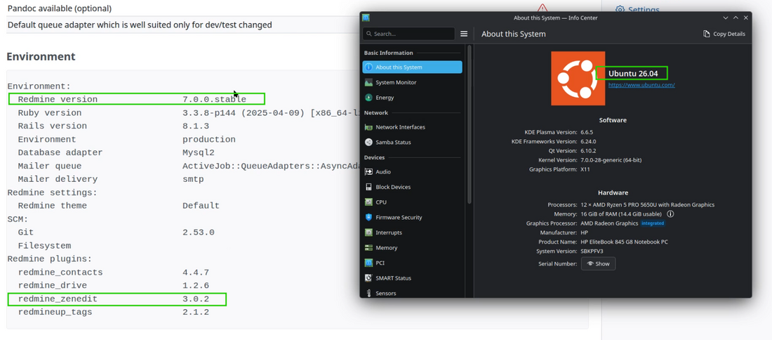772x340 pixels.
Task: Click Git version 2.53.0 value
Action: pos(199,233)
